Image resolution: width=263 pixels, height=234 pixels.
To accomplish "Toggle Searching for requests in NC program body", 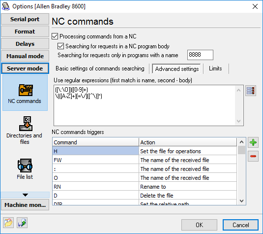I will [x=60, y=46].
